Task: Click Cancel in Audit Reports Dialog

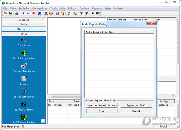Action: (136, 111)
